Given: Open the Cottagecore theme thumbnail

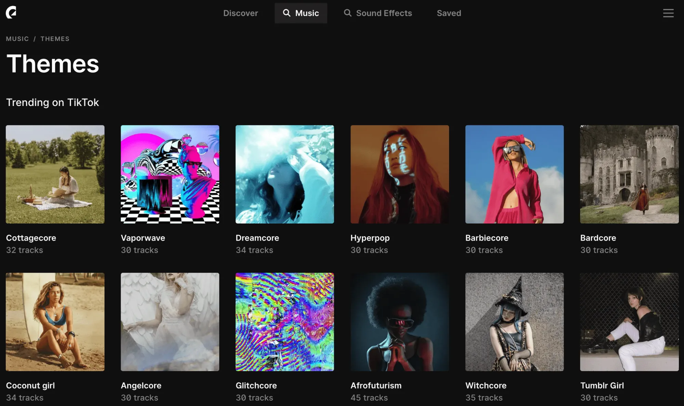Looking at the screenshot, I should pyautogui.click(x=55, y=174).
